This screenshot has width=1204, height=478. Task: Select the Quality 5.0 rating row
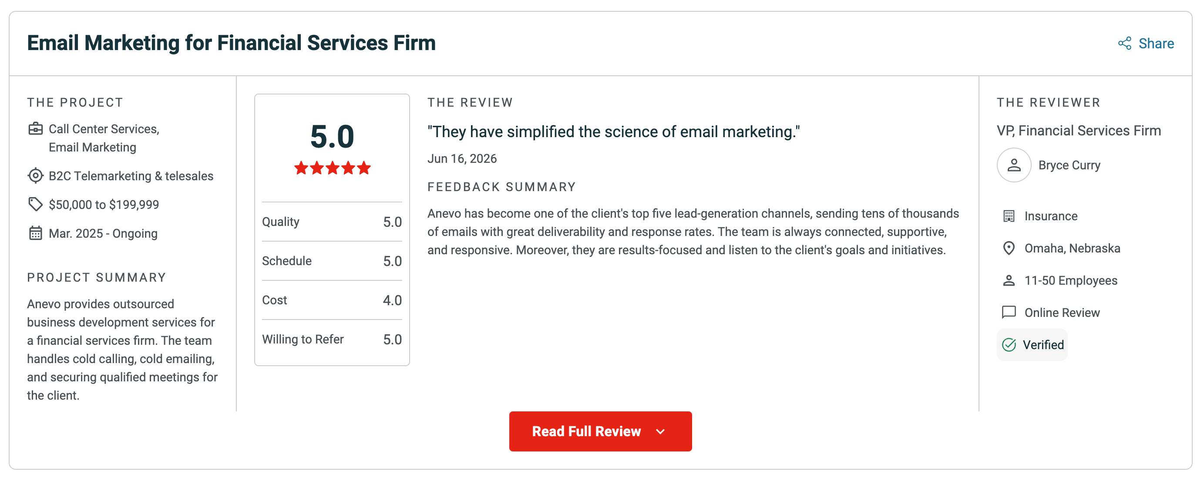pos(332,222)
